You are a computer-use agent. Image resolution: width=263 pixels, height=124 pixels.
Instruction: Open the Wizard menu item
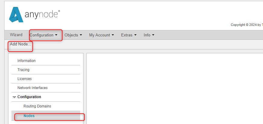click(16, 35)
